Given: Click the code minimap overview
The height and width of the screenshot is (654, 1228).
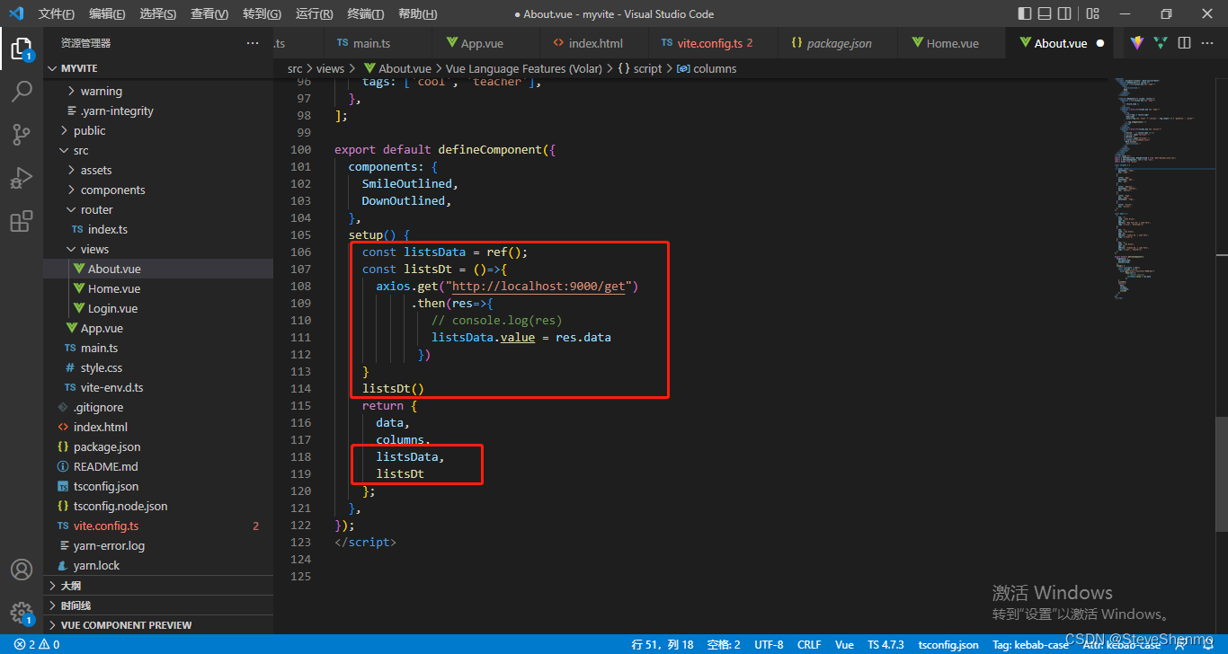Looking at the screenshot, I should (1165, 189).
